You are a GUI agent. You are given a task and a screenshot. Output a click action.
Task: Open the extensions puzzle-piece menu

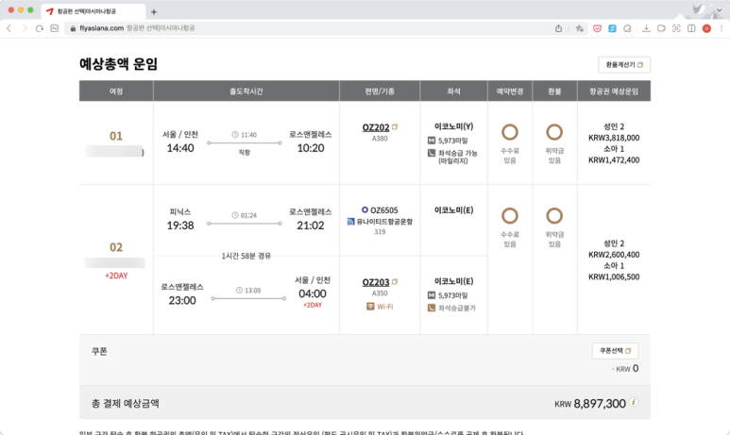[628, 28]
